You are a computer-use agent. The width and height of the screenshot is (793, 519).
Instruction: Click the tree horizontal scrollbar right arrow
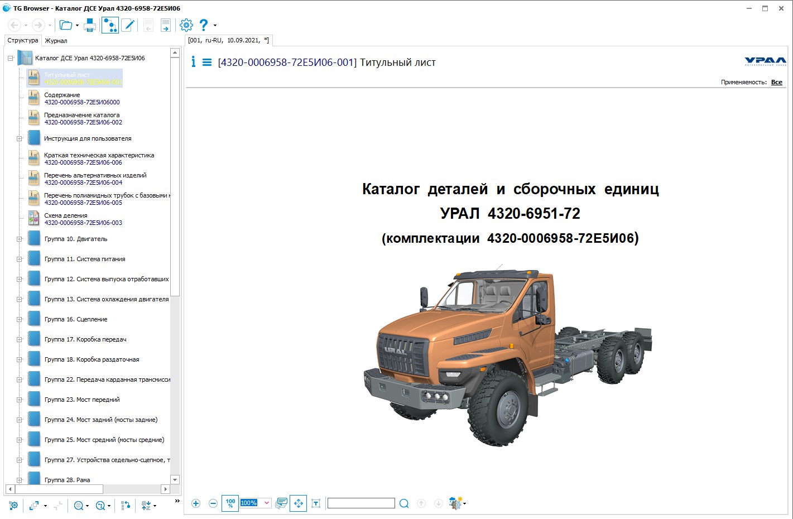coord(165,489)
